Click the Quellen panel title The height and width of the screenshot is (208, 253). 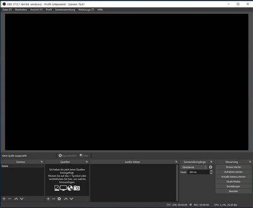[65, 162]
